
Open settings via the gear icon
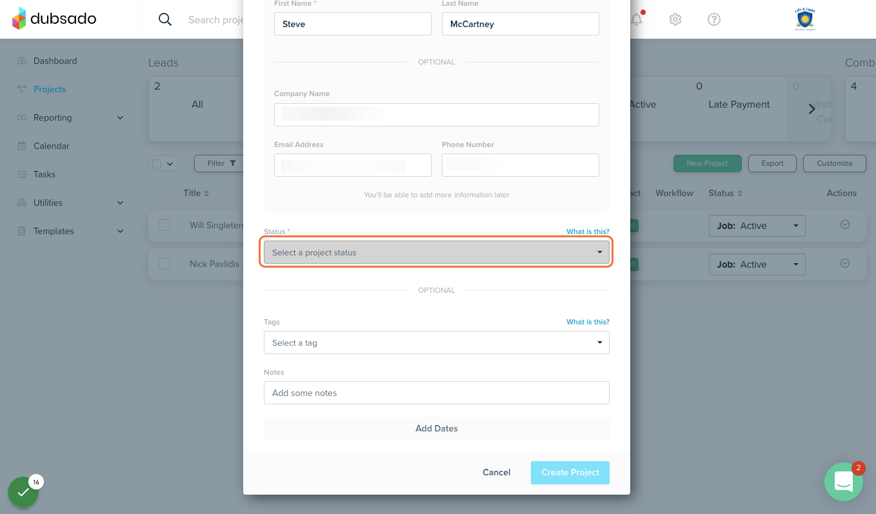[675, 19]
